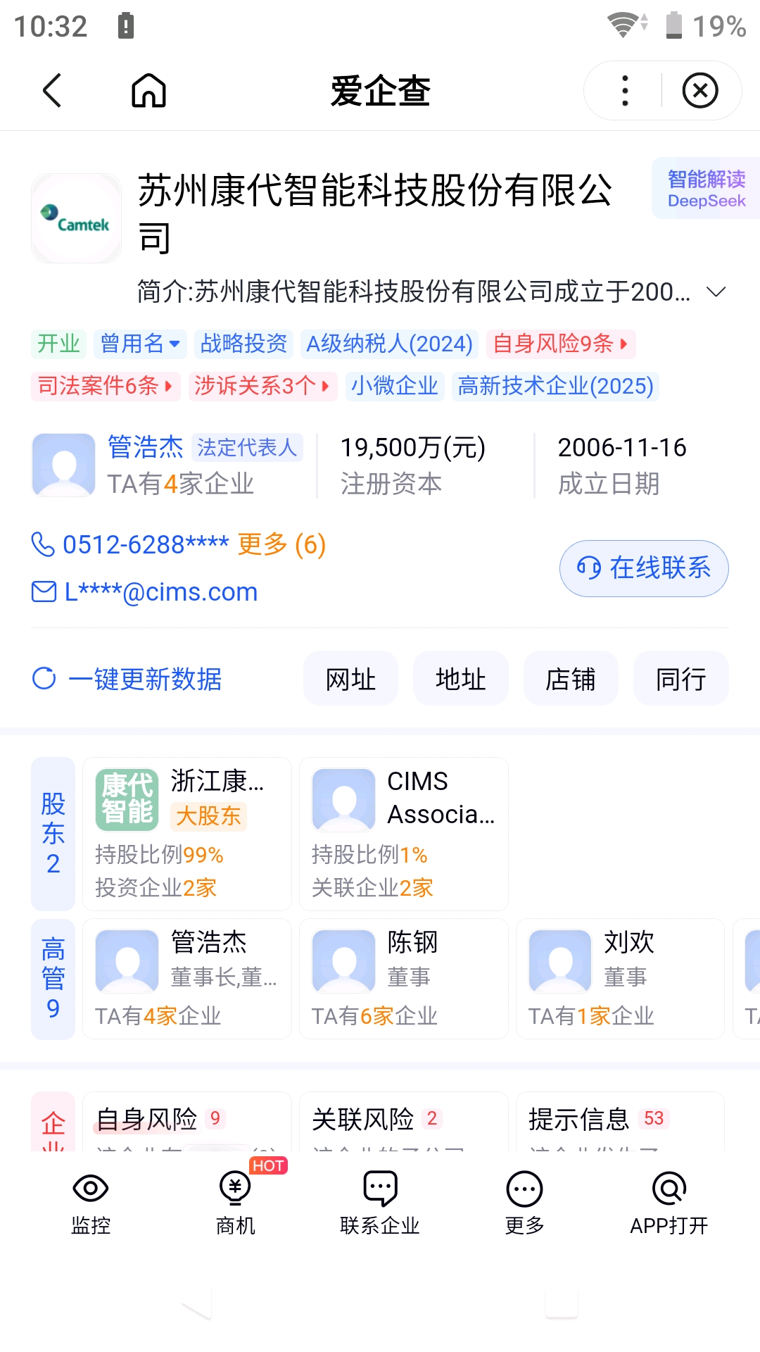This screenshot has height=1352, width=760.
Task: Check 19,500万(元) 注册资本 value
Action: point(413,448)
